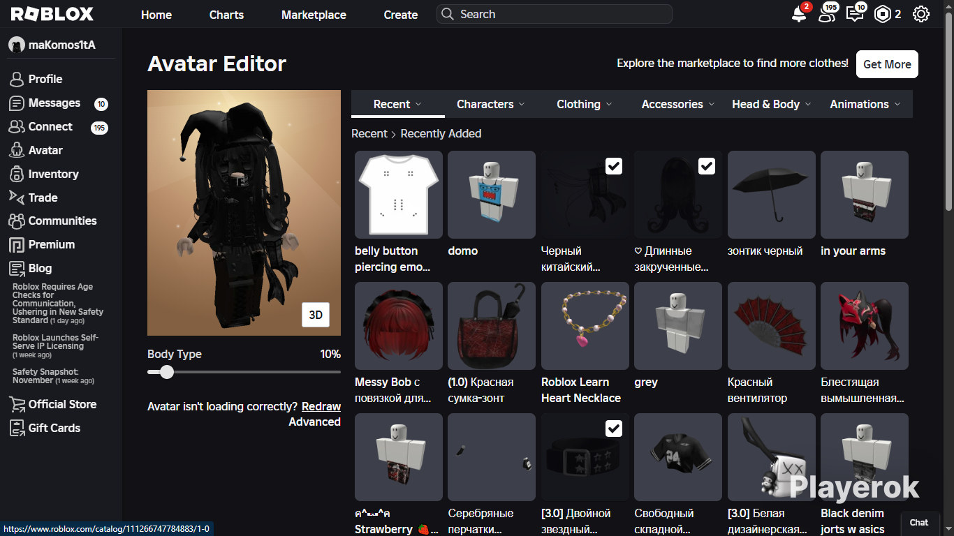The height and width of the screenshot is (536, 954).
Task: Open the Self-Serve IP Licensing blog post
Action: coord(56,346)
